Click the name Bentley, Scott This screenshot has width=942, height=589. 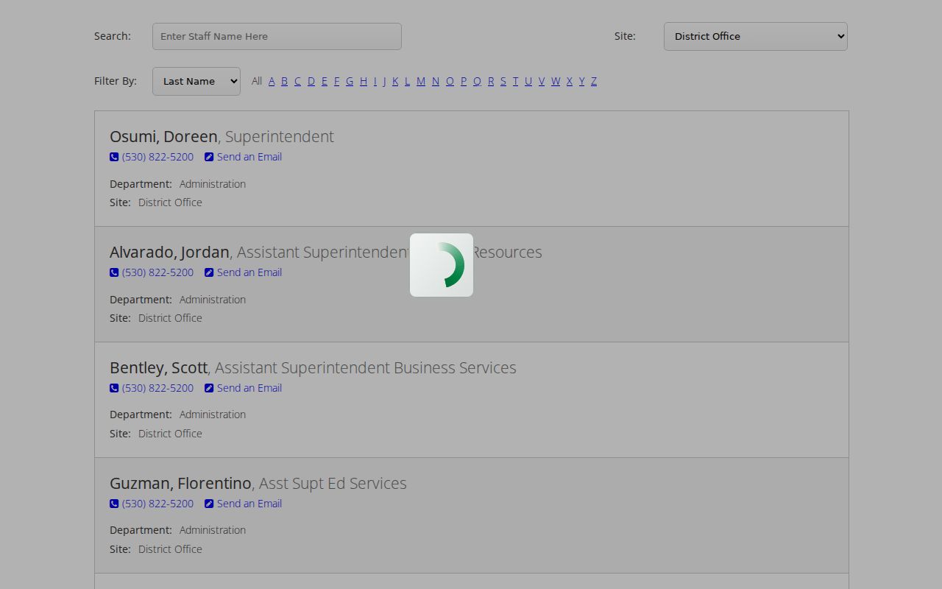point(158,368)
